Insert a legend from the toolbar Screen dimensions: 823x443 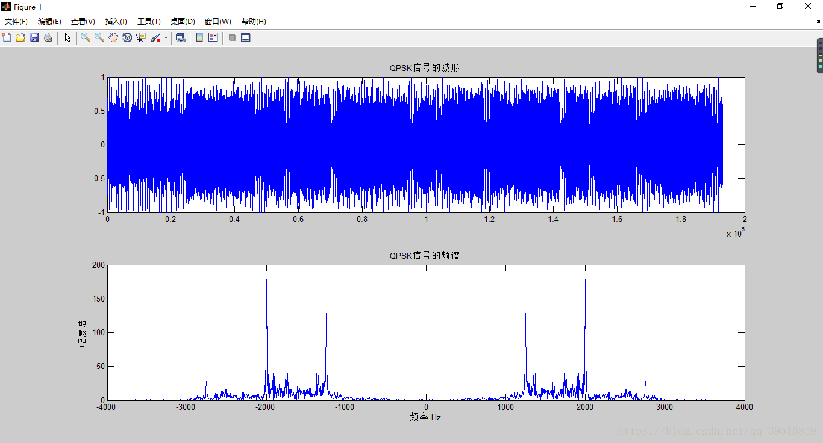(213, 37)
